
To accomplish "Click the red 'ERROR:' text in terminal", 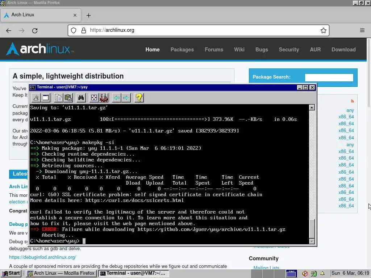I will coord(50,229).
